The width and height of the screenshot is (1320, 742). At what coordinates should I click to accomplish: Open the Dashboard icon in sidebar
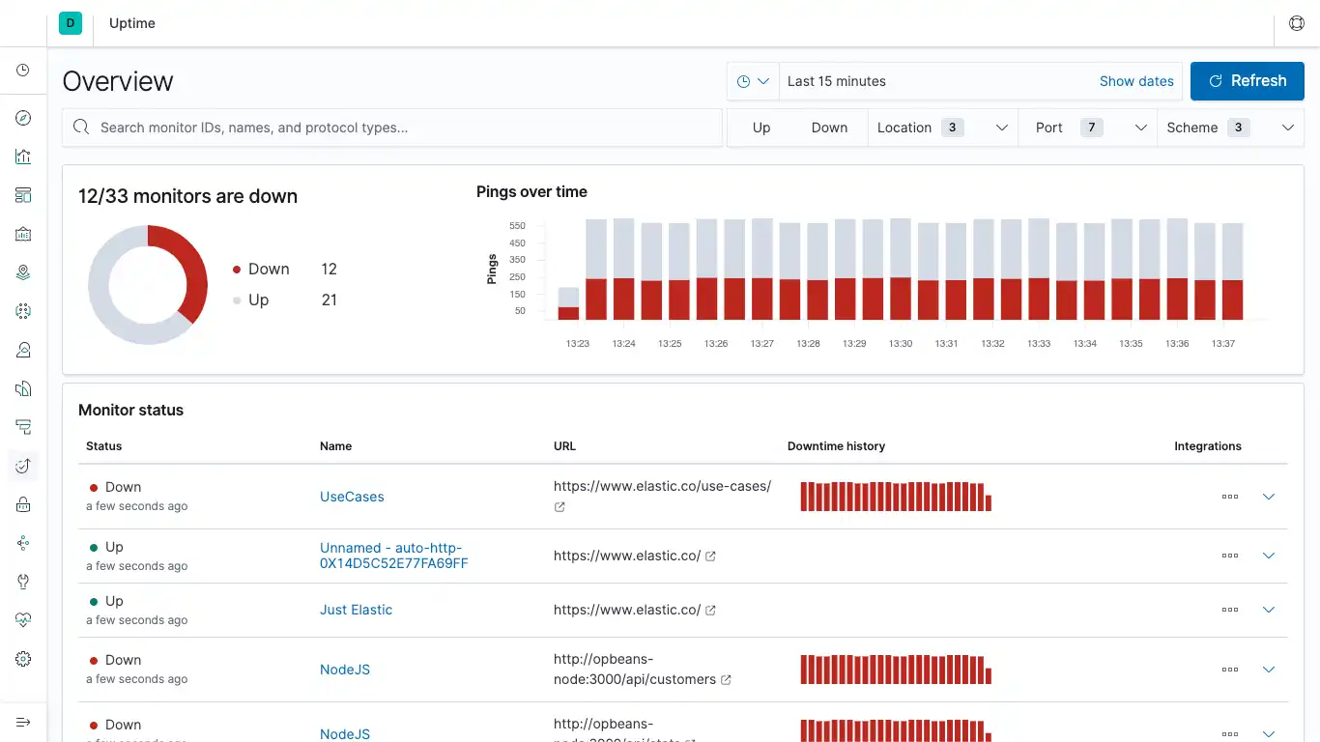[23, 195]
